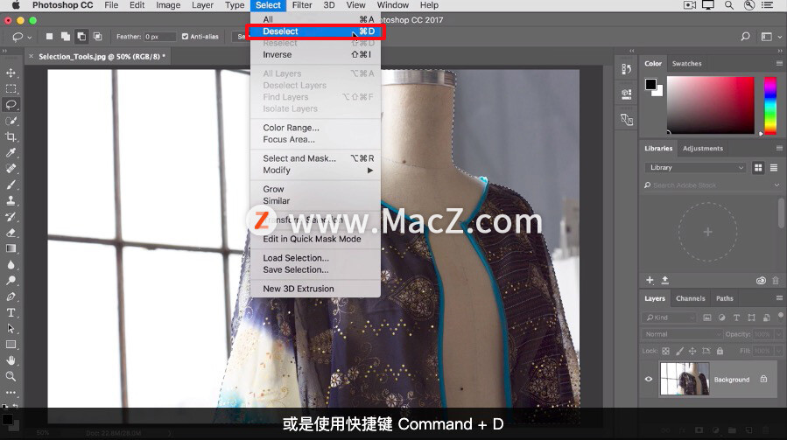Click the foreground color swatch in Color panel
The image size is (787, 440).
click(650, 84)
